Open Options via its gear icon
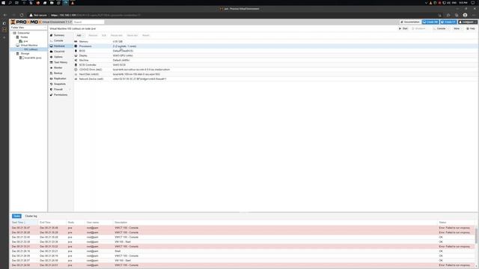 tap(52, 57)
